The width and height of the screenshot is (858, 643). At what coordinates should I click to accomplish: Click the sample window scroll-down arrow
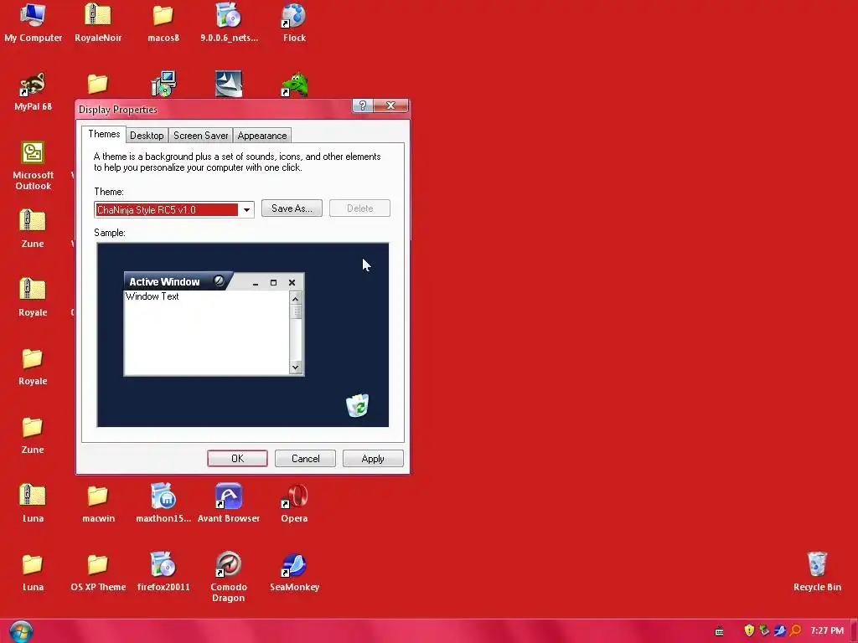coord(296,367)
